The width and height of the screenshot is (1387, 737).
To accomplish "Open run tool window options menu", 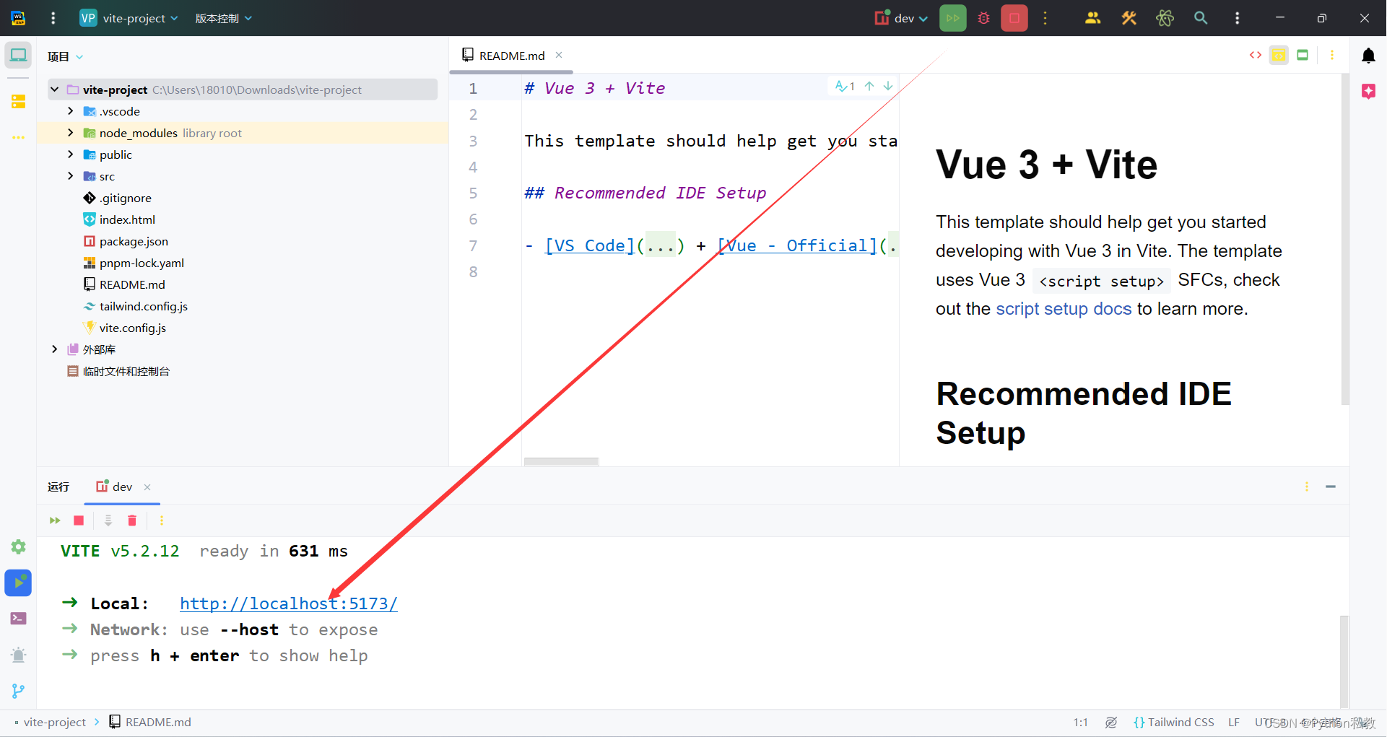I will [x=1307, y=487].
